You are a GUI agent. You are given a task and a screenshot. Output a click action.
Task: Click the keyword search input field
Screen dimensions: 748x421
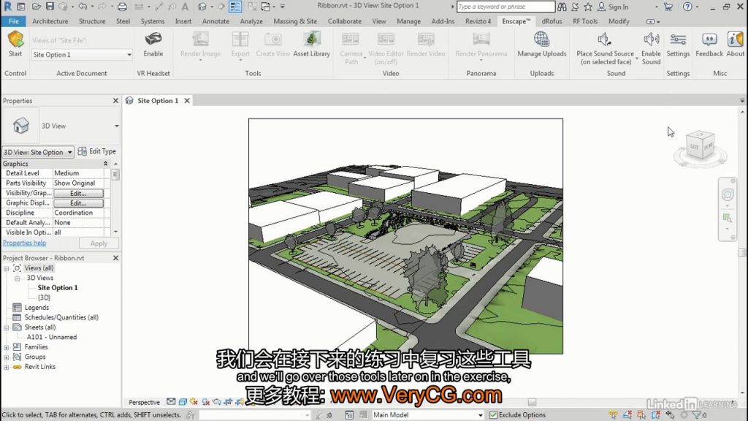tap(505, 7)
